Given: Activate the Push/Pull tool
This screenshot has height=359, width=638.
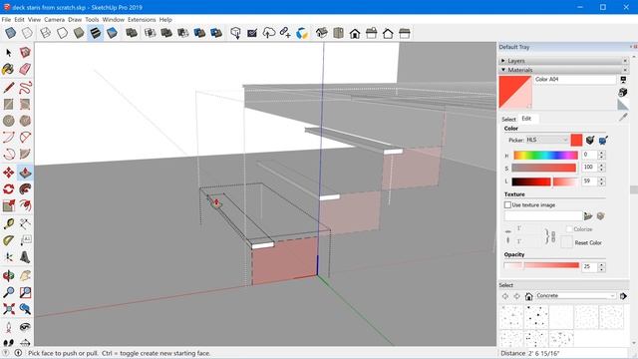Looking at the screenshot, I should (x=25, y=173).
